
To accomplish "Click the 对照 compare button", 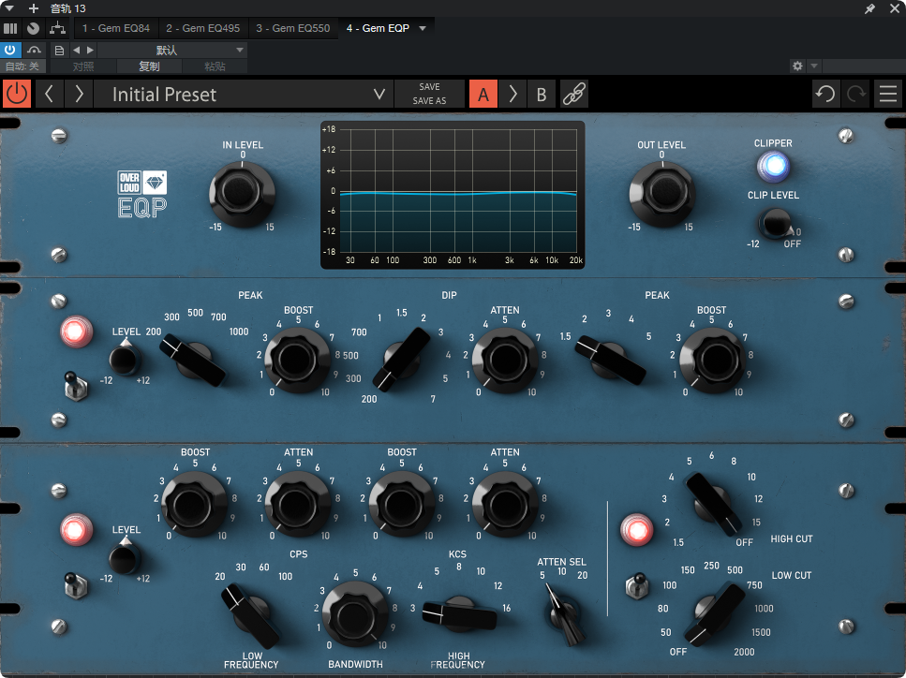I will (x=83, y=66).
